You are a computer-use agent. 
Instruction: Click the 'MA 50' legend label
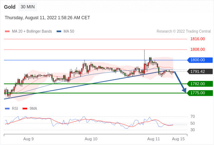click(69, 32)
